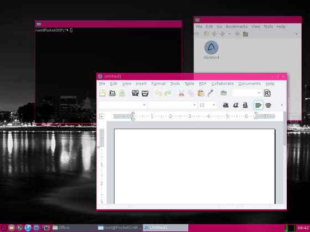Image resolution: width=310 pixels, height=232 pixels.
Task: Open the print icon in AbiWord toolbar
Action: (145, 93)
